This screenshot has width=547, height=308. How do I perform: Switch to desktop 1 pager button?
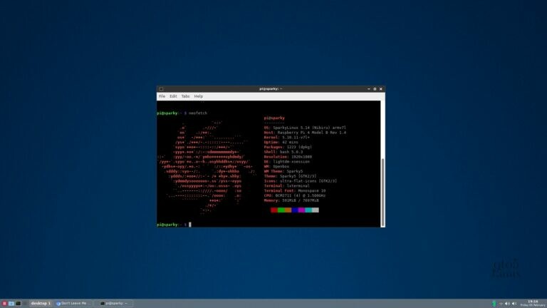[x=40, y=304]
